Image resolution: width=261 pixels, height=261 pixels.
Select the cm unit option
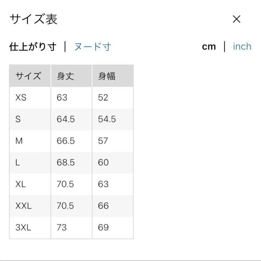209,46
